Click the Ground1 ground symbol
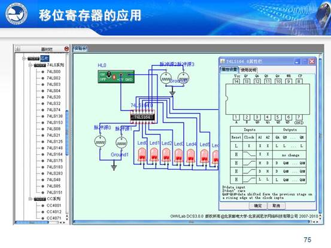The width and height of the screenshot is (331, 248). (x=114, y=167)
